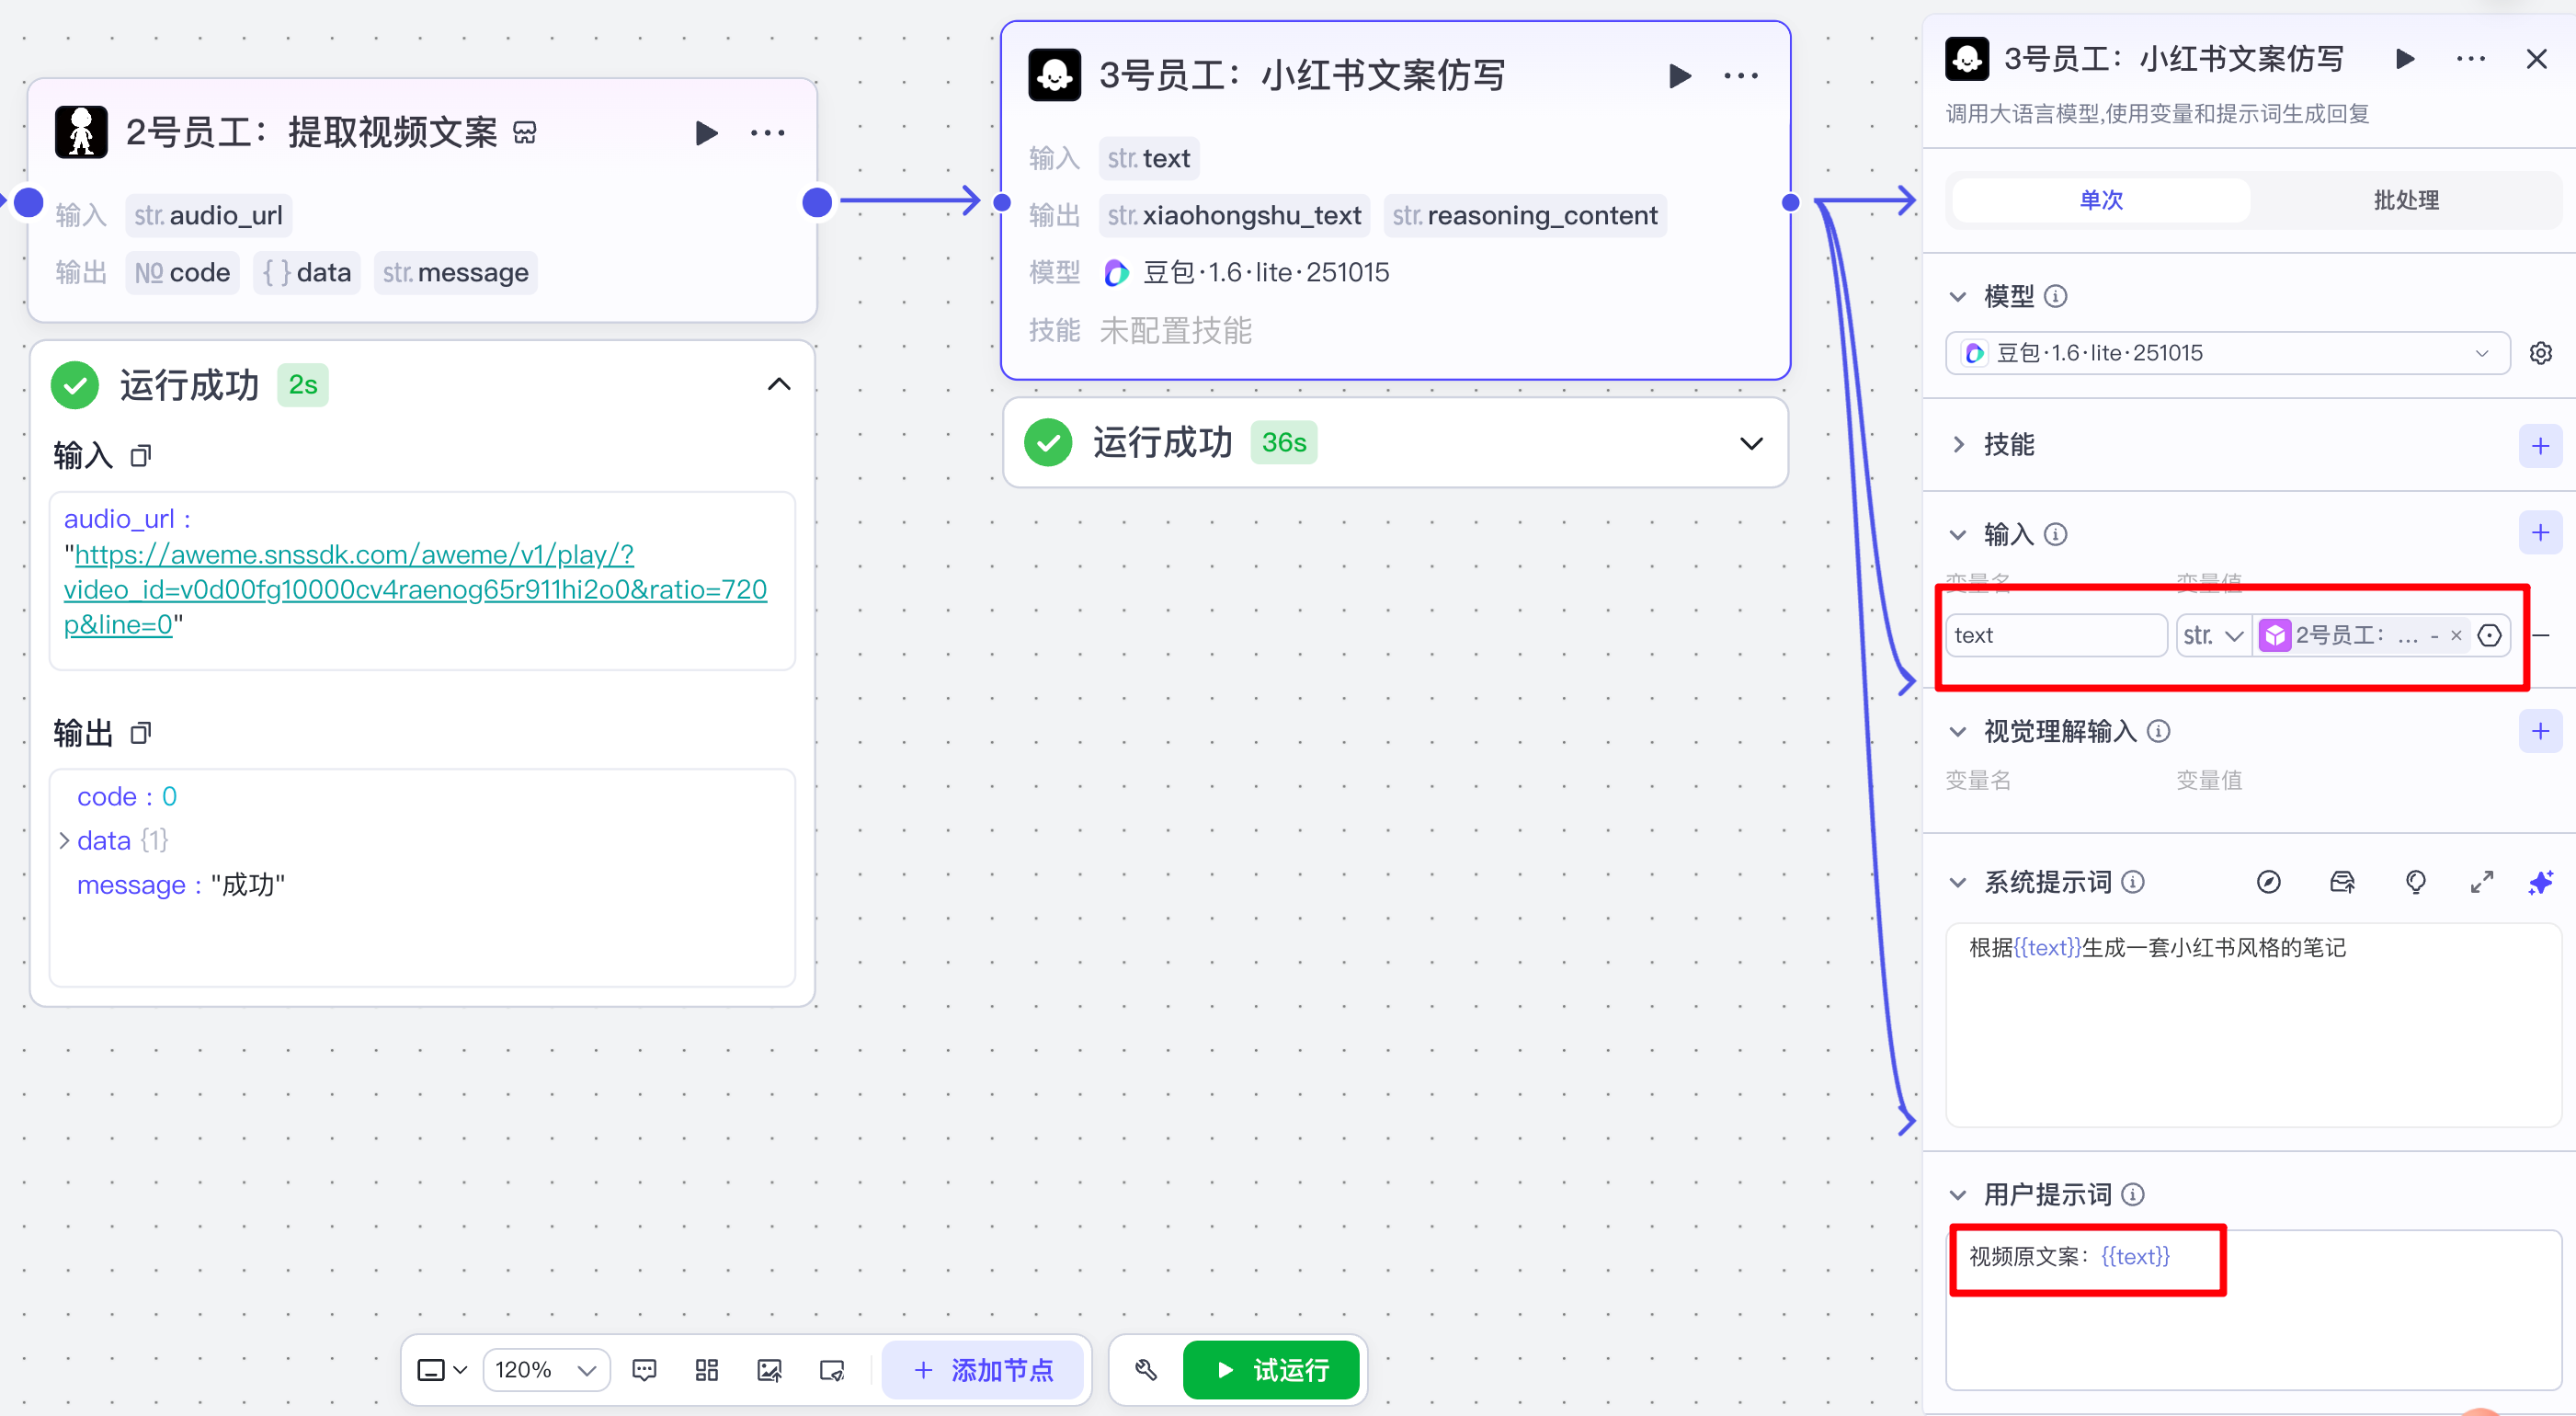Open model settings gear icon

click(2540, 353)
